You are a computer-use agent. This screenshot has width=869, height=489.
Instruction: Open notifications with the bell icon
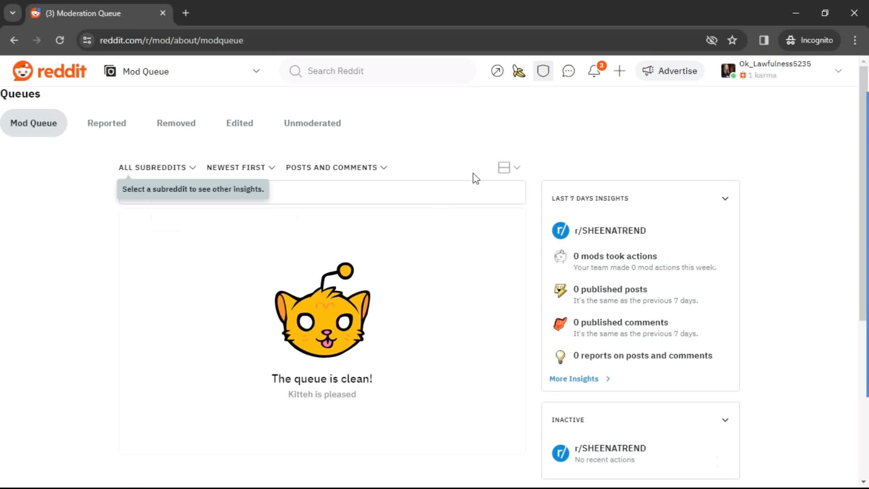point(594,71)
